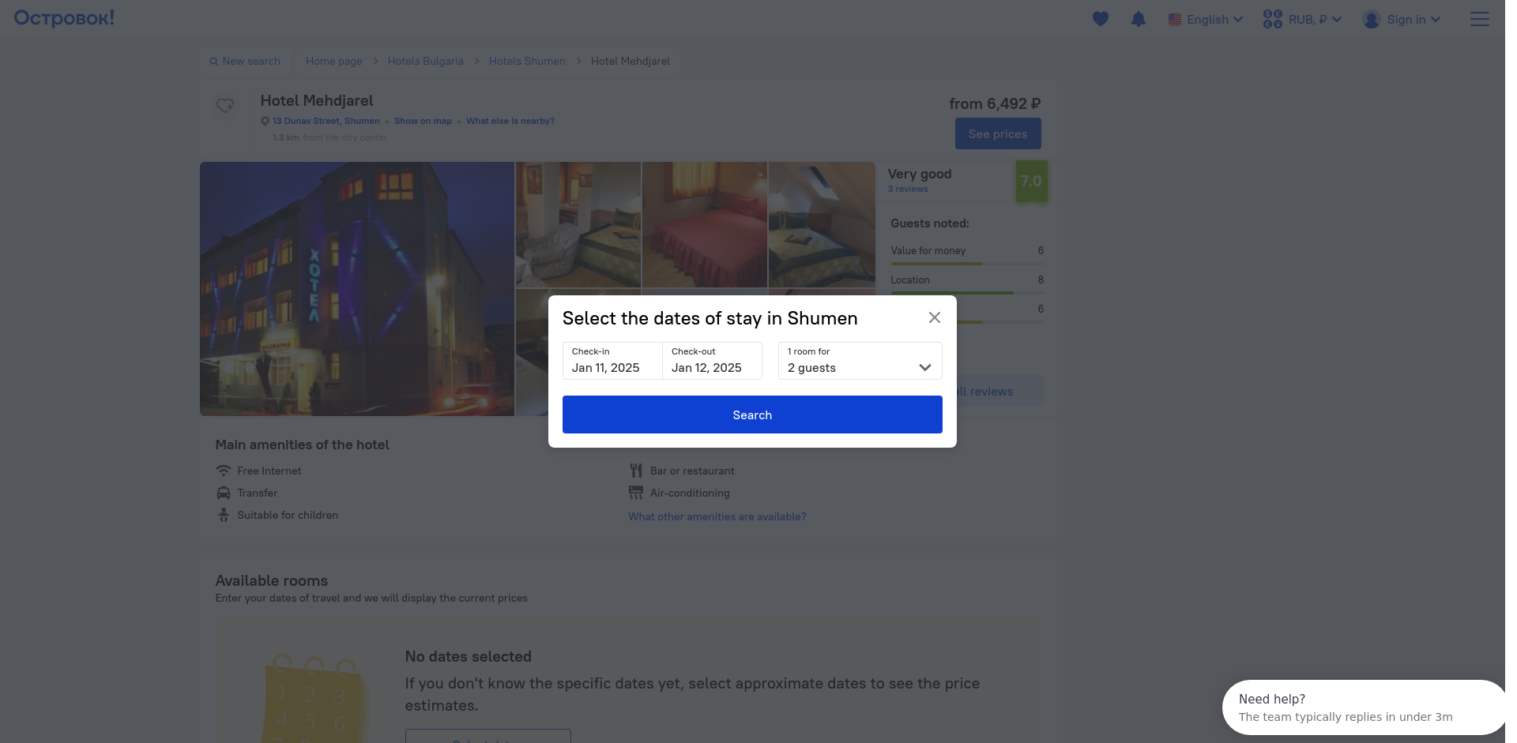Click the location pin icon by address

click(265, 122)
